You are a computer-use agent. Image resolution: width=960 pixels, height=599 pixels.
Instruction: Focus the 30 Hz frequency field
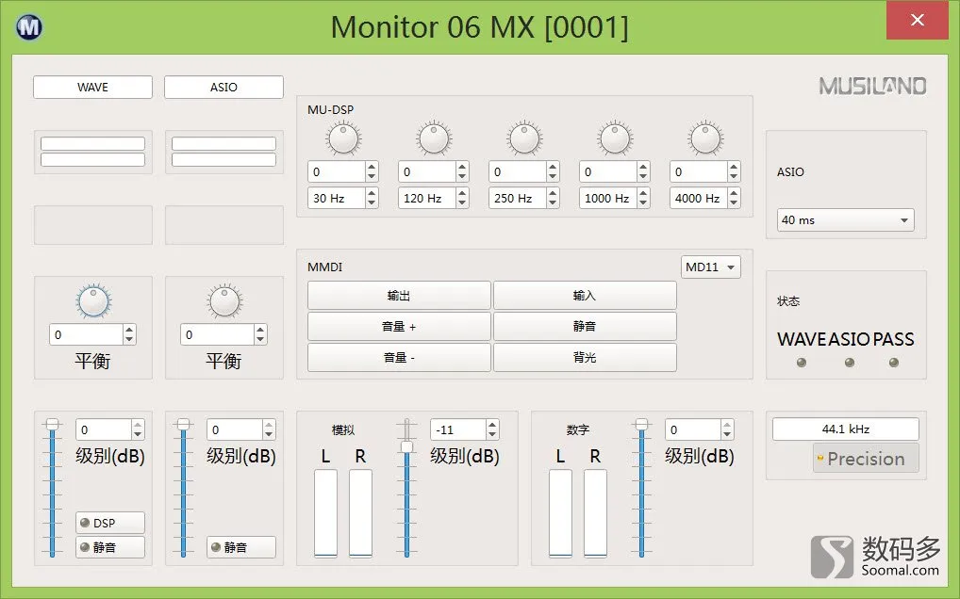[x=337, y=198]
